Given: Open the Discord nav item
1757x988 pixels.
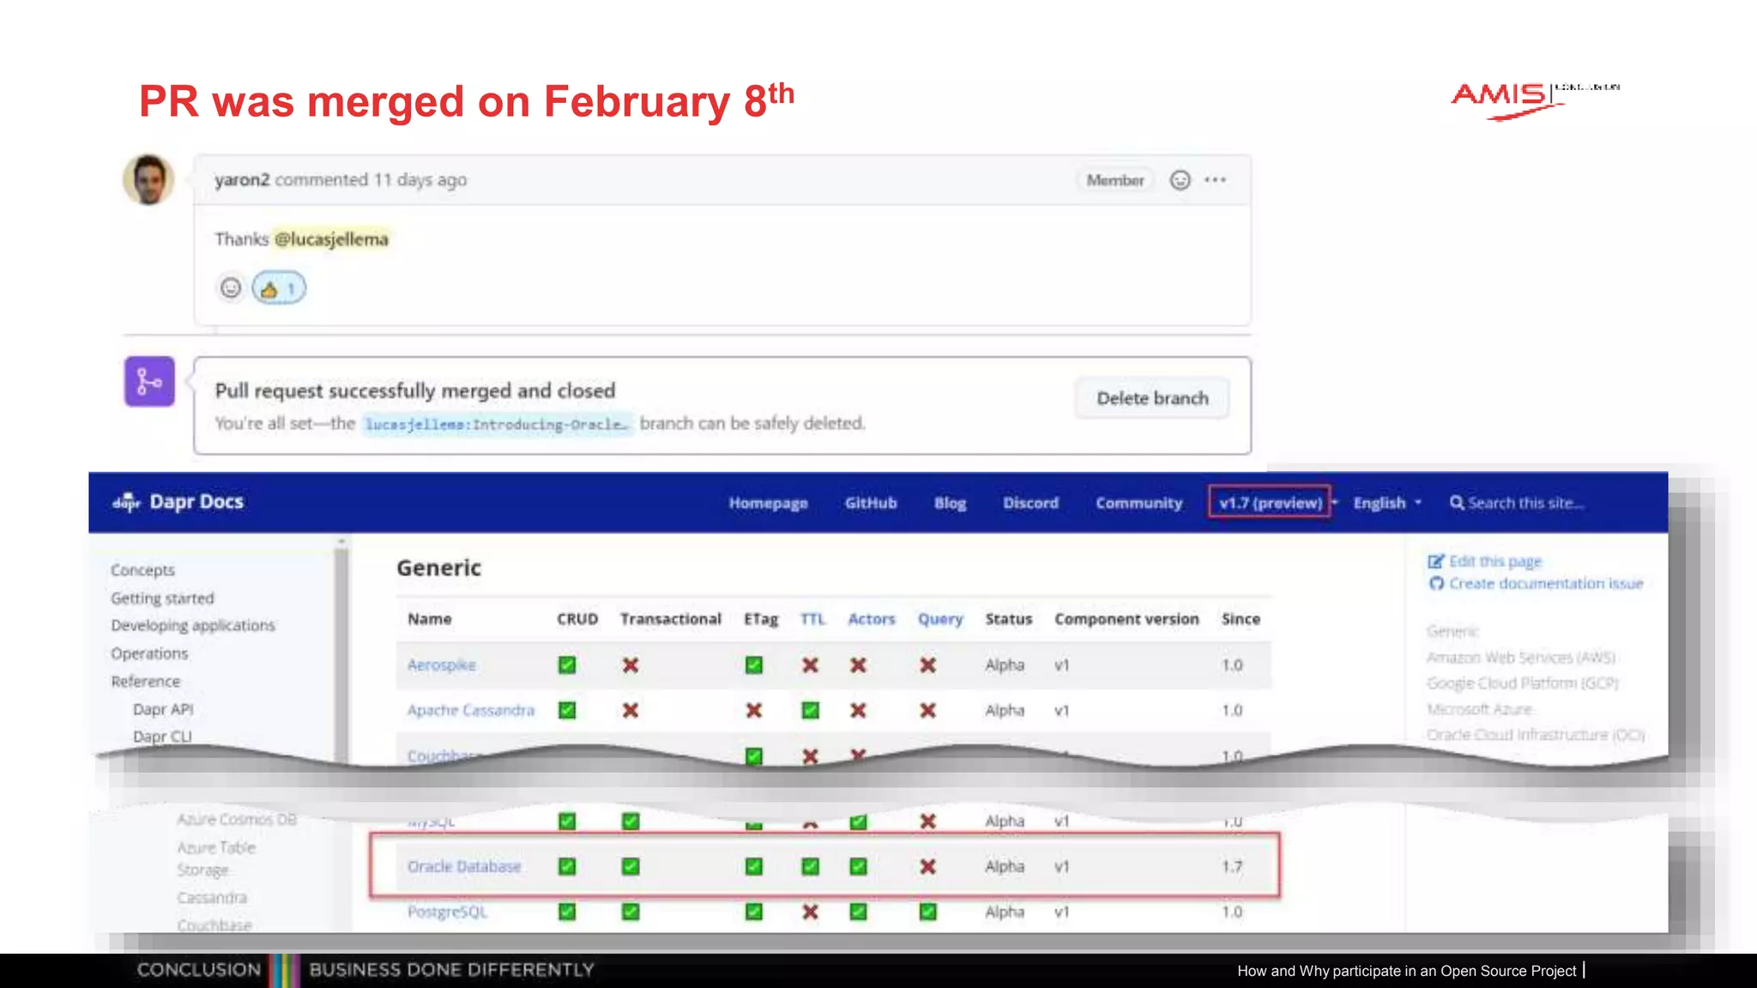Looking at the screenshot, I should 1030,503.
